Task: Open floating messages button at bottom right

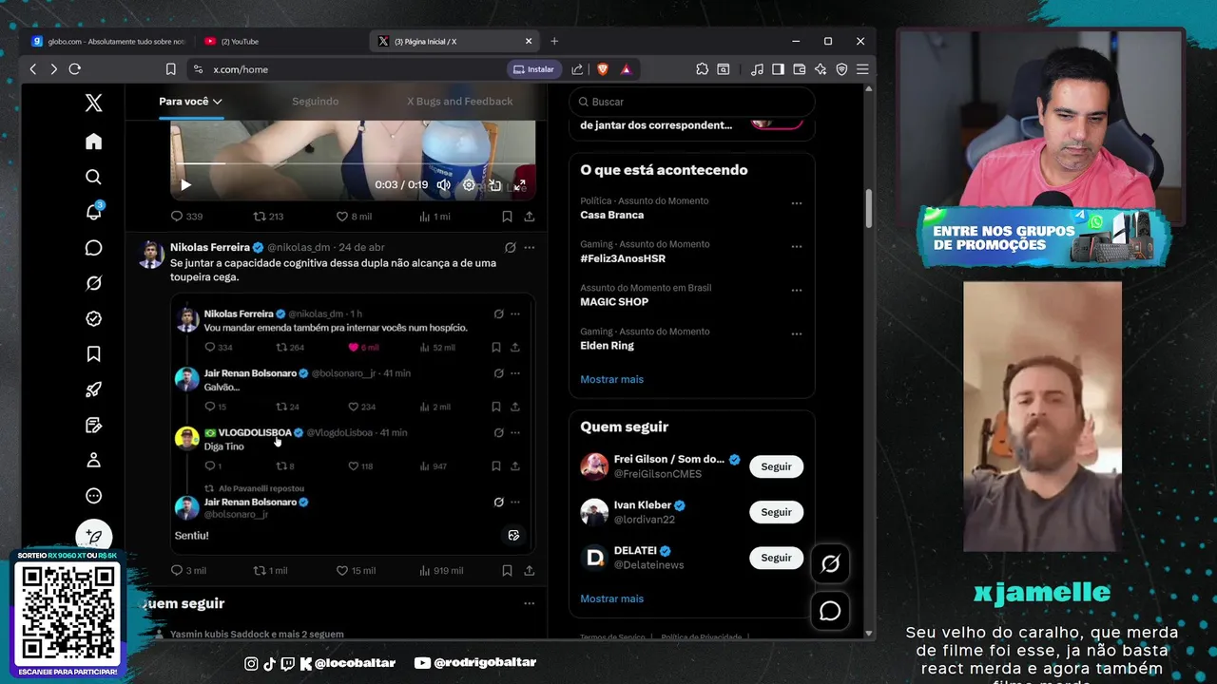Action: click(830, 611)
